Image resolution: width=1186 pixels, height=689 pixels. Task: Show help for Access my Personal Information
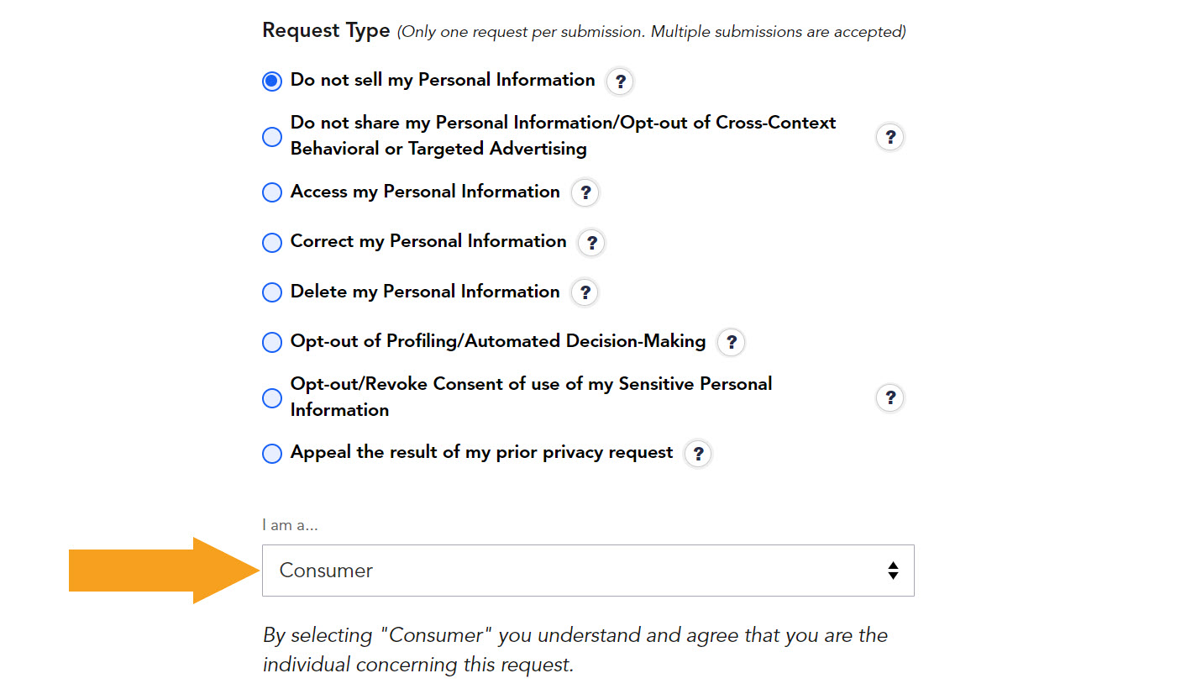point(585,192)
